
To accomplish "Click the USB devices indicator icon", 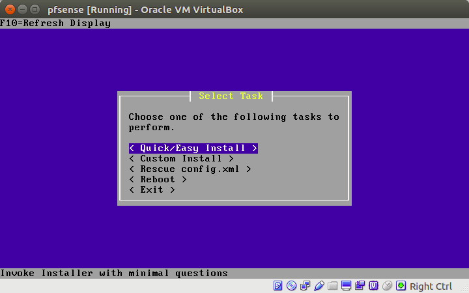I will (x=319, y=286).
